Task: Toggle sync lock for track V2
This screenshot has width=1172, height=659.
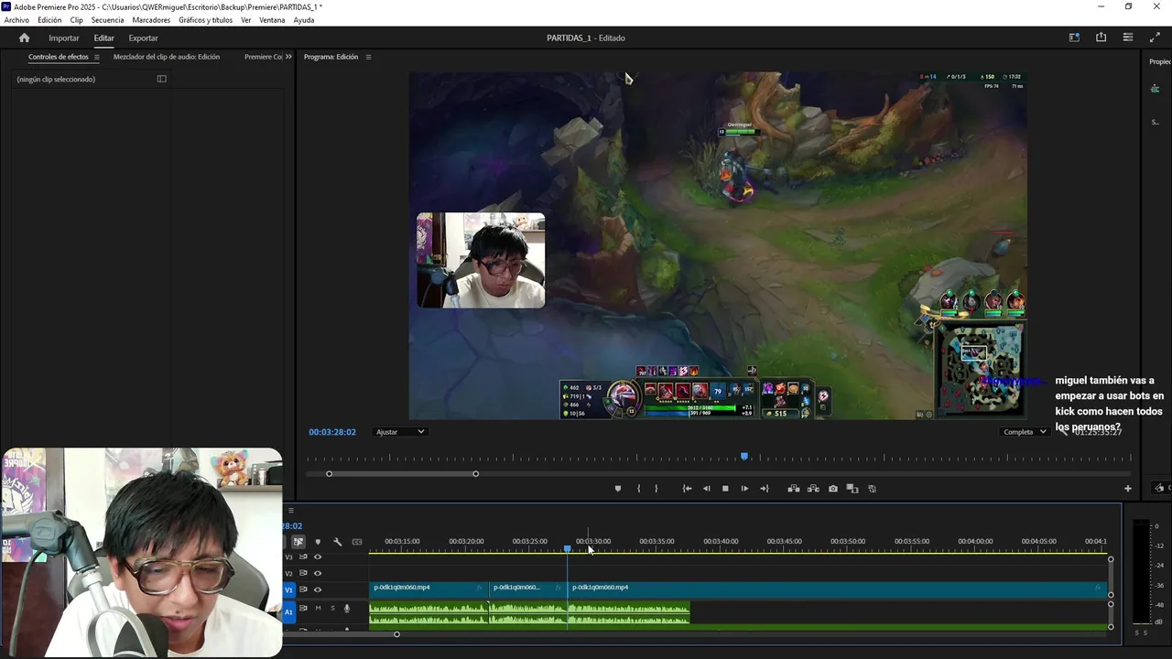Action: [x=303, y=573]
